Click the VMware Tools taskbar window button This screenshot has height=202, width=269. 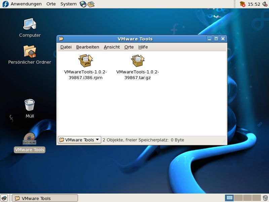pyautogui.click(x=45, y=198)
